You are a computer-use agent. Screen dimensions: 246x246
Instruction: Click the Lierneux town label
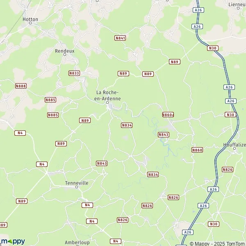237,5
